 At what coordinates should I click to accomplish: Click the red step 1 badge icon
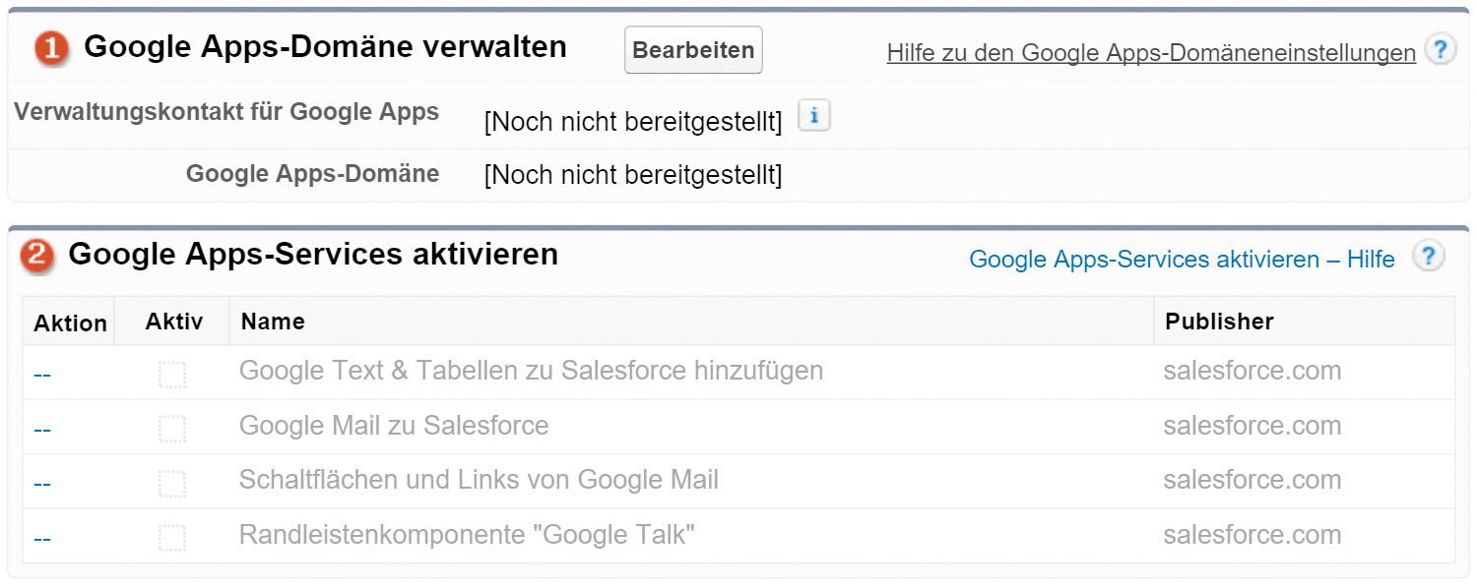(x=52, y=48)
